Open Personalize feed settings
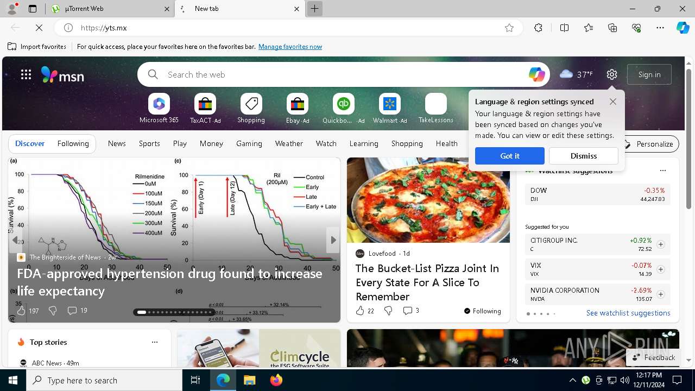 point(649,144)
